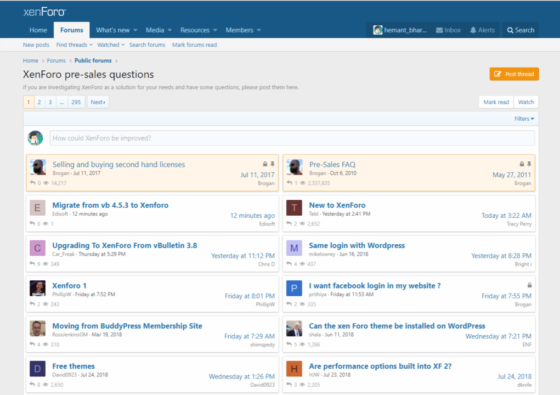Open the Watched dropdown
Viewport: 560px width, 395px height.
point(111,44)
